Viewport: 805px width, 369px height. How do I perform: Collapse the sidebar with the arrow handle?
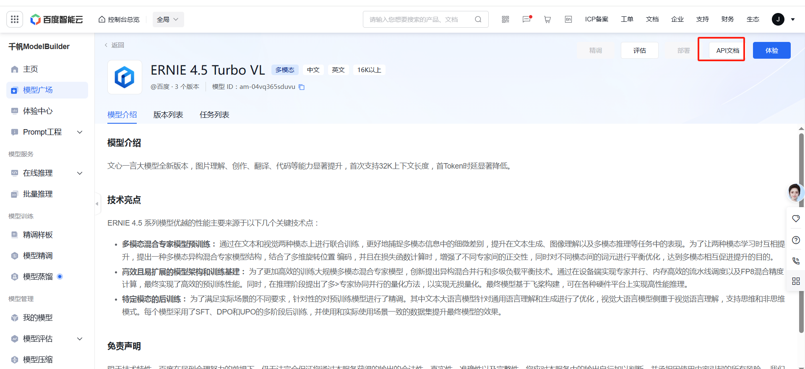point(97,204)
